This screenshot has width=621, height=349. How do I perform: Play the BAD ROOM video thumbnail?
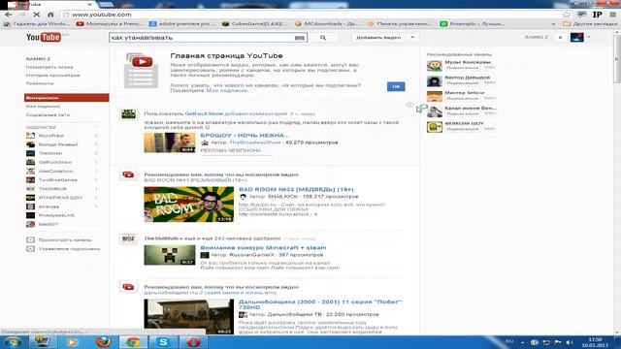coord(189,205)
